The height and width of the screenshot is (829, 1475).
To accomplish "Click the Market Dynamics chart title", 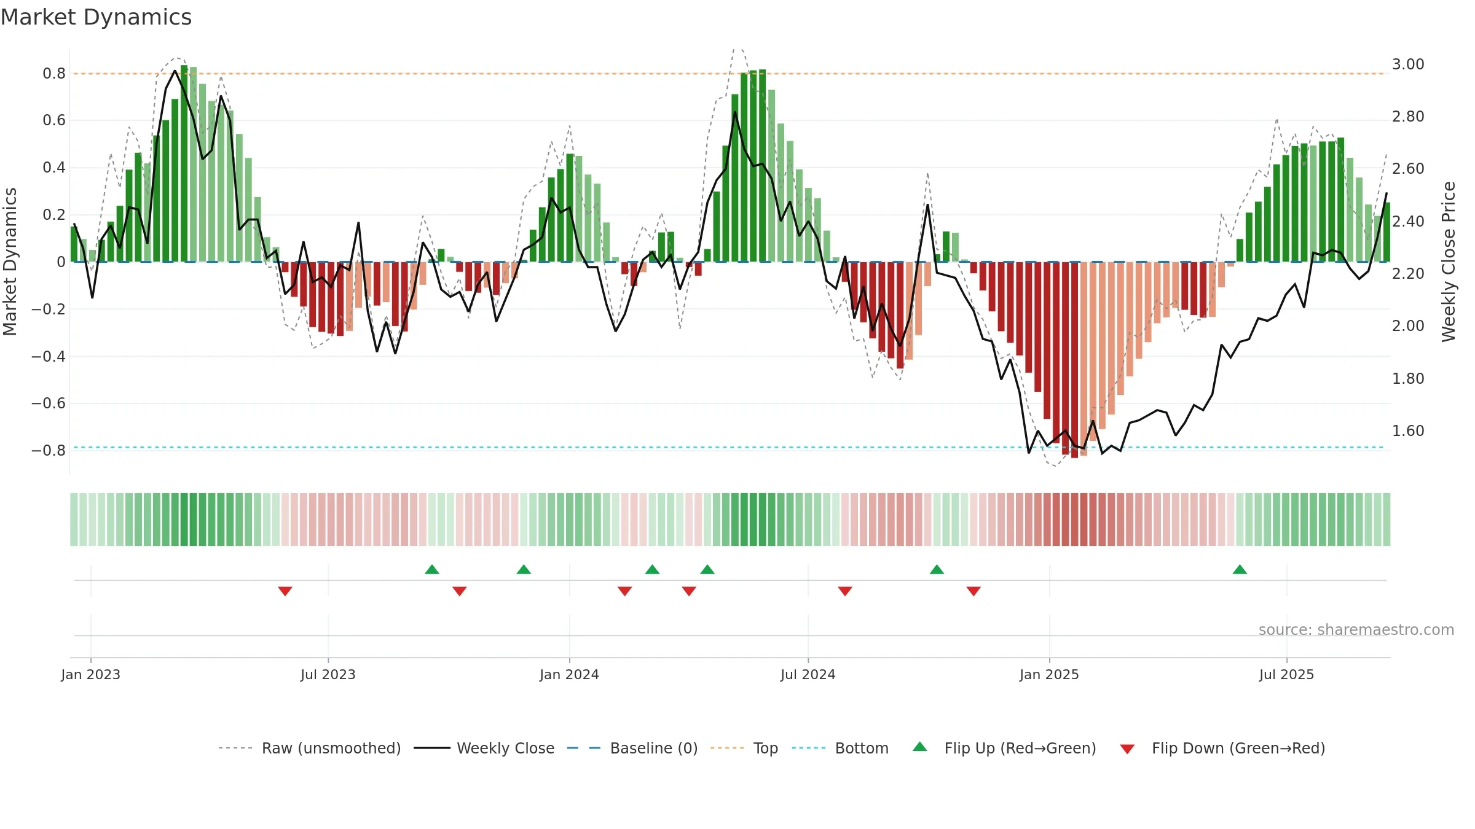I will [96, 17].
